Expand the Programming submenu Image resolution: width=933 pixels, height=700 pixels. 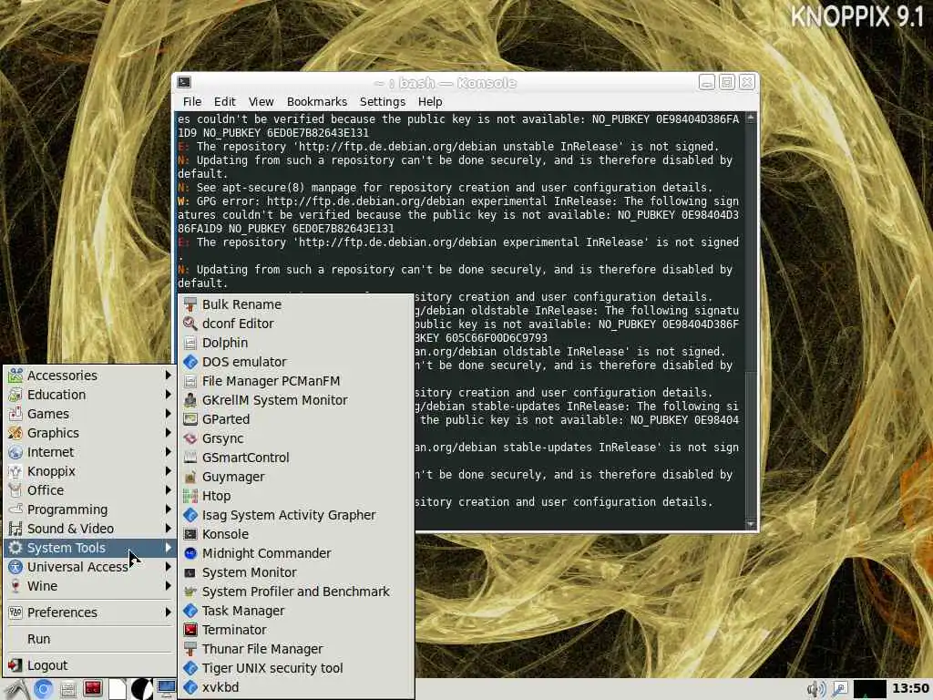pyautogui.click(x=90, y=509)
